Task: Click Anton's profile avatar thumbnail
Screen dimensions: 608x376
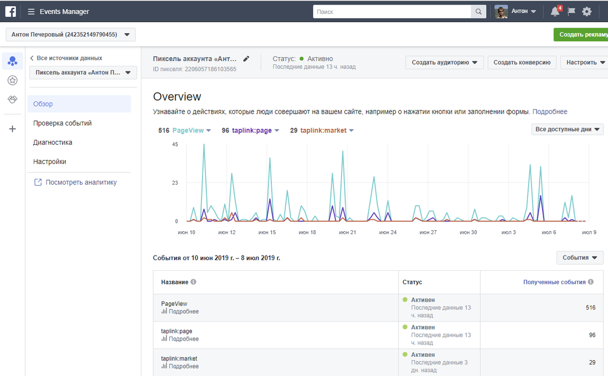Action: pyautogui.click(x=501, y=12)
